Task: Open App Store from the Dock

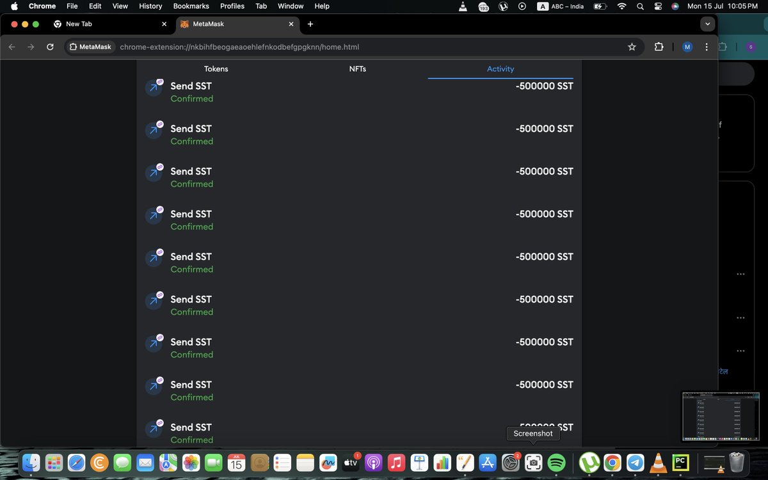Action: click(488, 462)
